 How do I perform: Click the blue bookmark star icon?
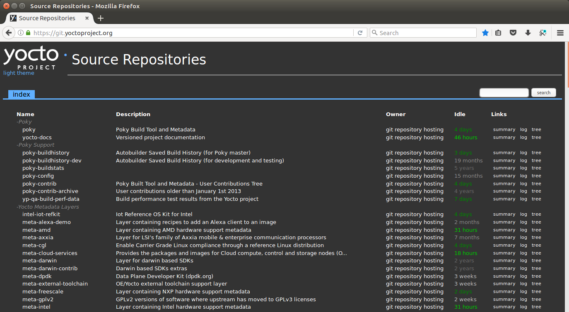[485, 33]
